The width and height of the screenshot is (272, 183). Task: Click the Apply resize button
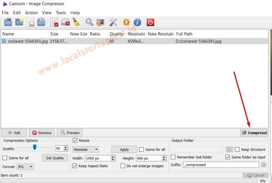pos(124,150)
